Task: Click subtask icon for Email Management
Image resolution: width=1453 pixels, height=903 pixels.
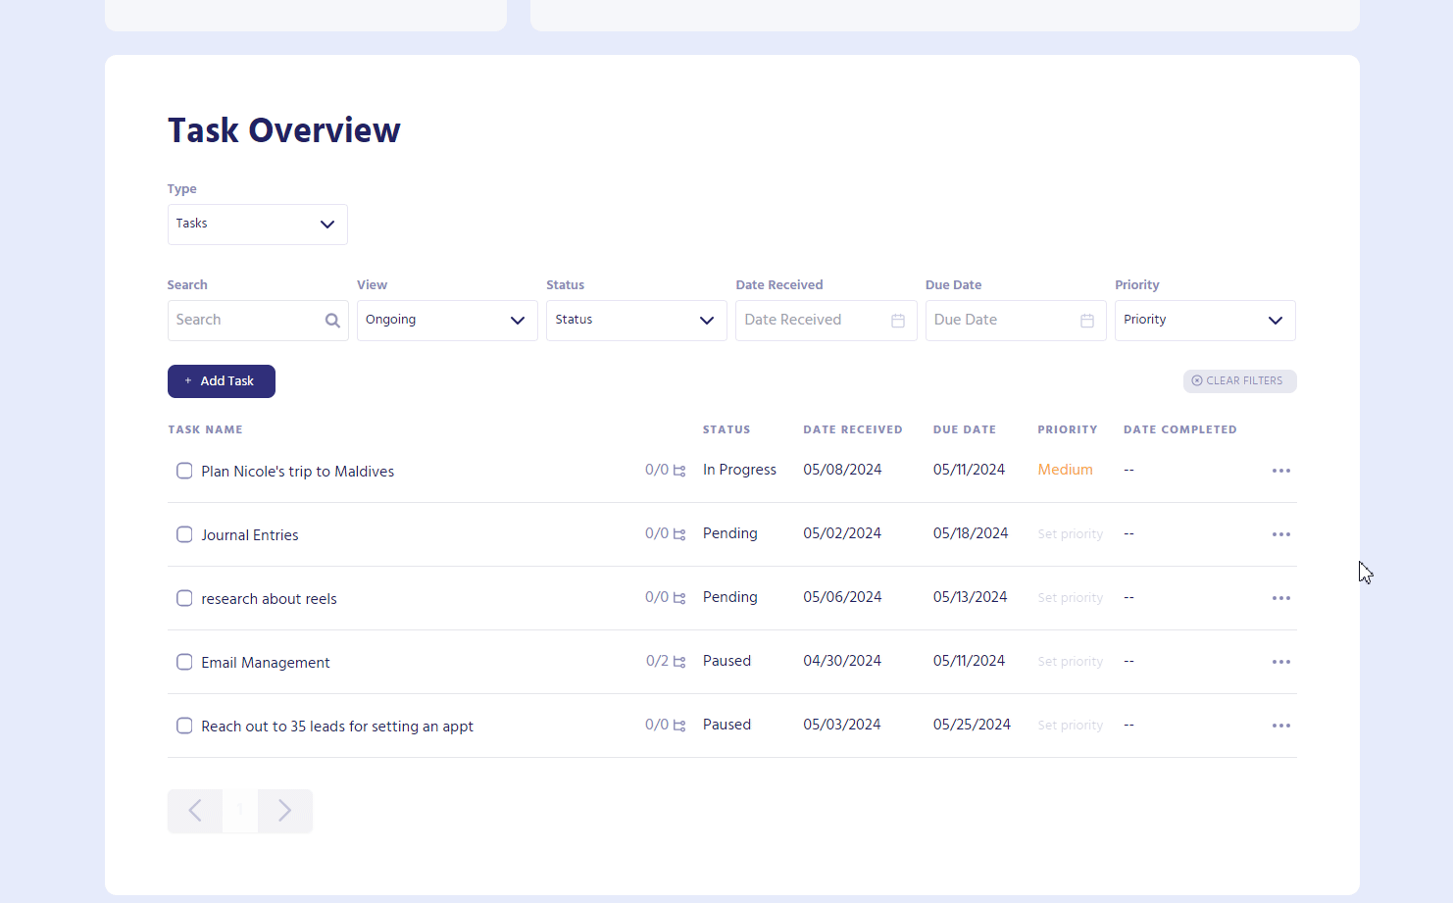Action: click(679, 662)
